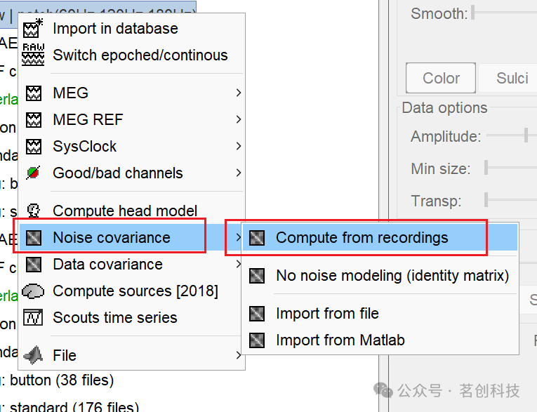Click the Import in database icon
Image resolution: width=537 pixels, height=412 pixels.
[33, 28]
